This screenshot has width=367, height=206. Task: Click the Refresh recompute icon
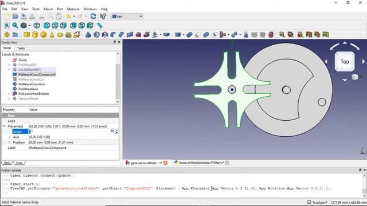click(x=93, y=17)
